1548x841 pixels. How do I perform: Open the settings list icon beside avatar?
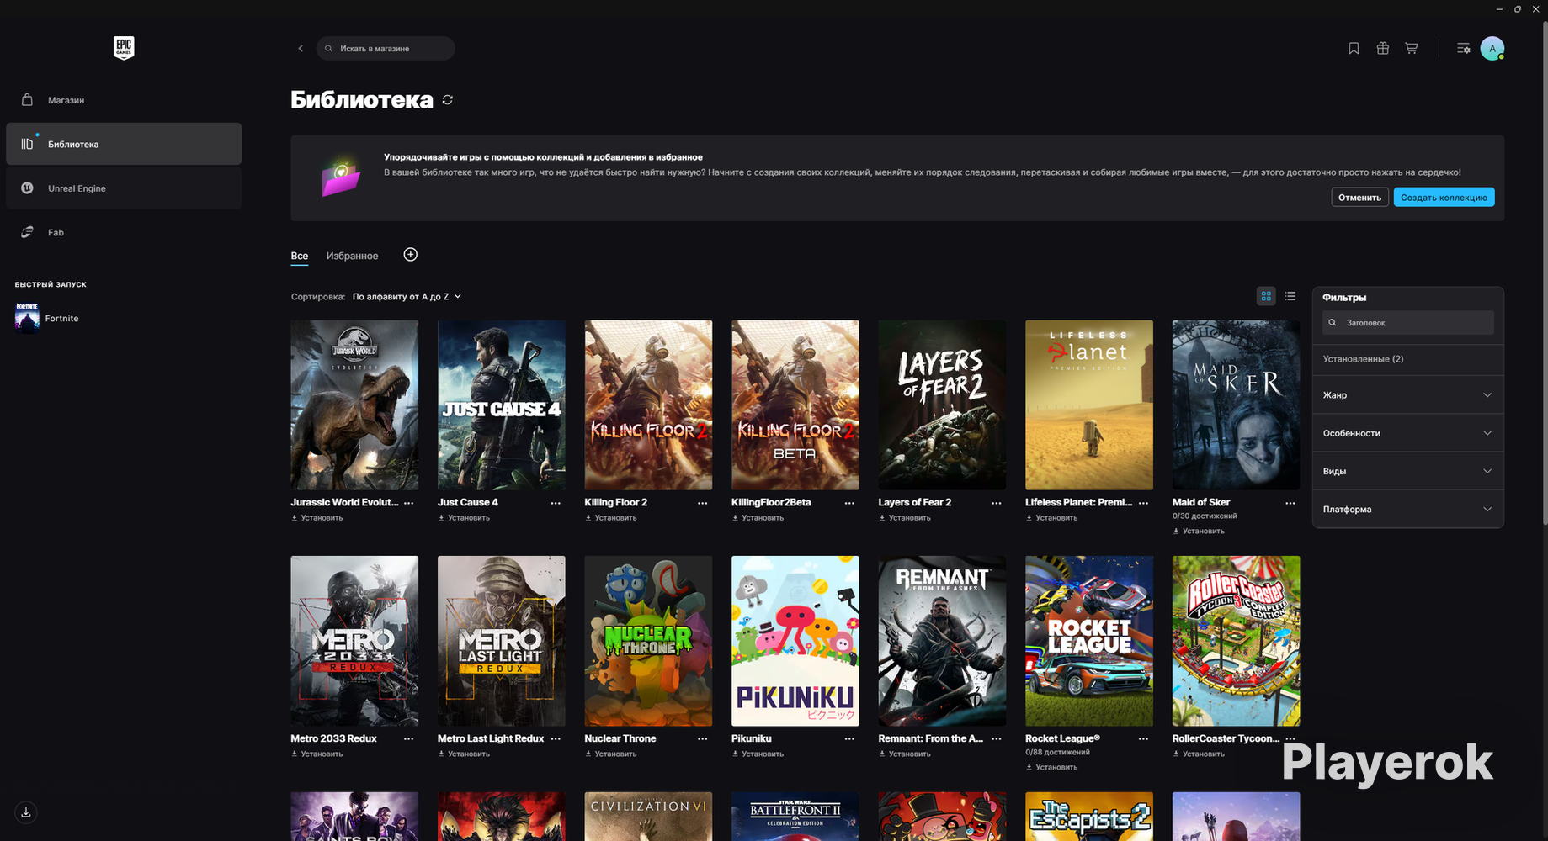tap(1464, 49)
